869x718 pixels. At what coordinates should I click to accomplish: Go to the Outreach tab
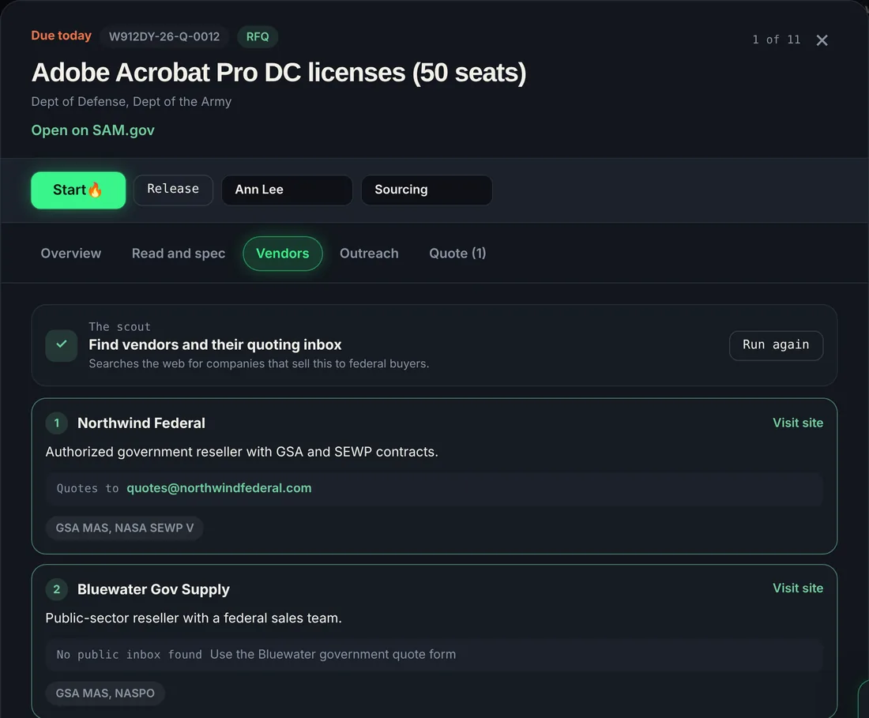point(369,254)
